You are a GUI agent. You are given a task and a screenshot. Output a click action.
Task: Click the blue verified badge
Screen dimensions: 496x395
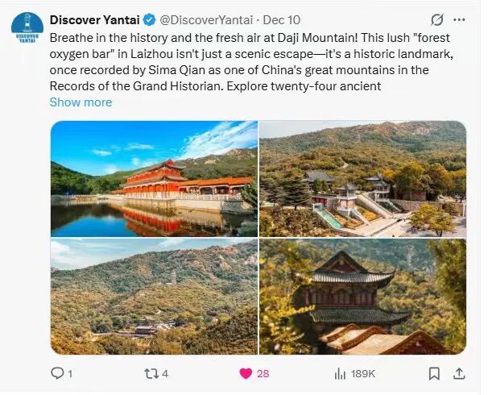150,19
